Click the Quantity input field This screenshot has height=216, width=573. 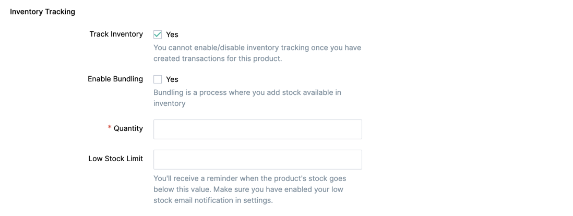pyautogui.click(x=257, y=129)
